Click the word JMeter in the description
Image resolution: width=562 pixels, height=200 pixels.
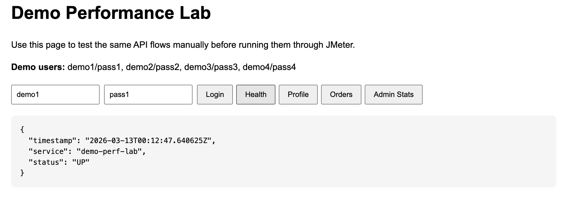coord(340,45)
